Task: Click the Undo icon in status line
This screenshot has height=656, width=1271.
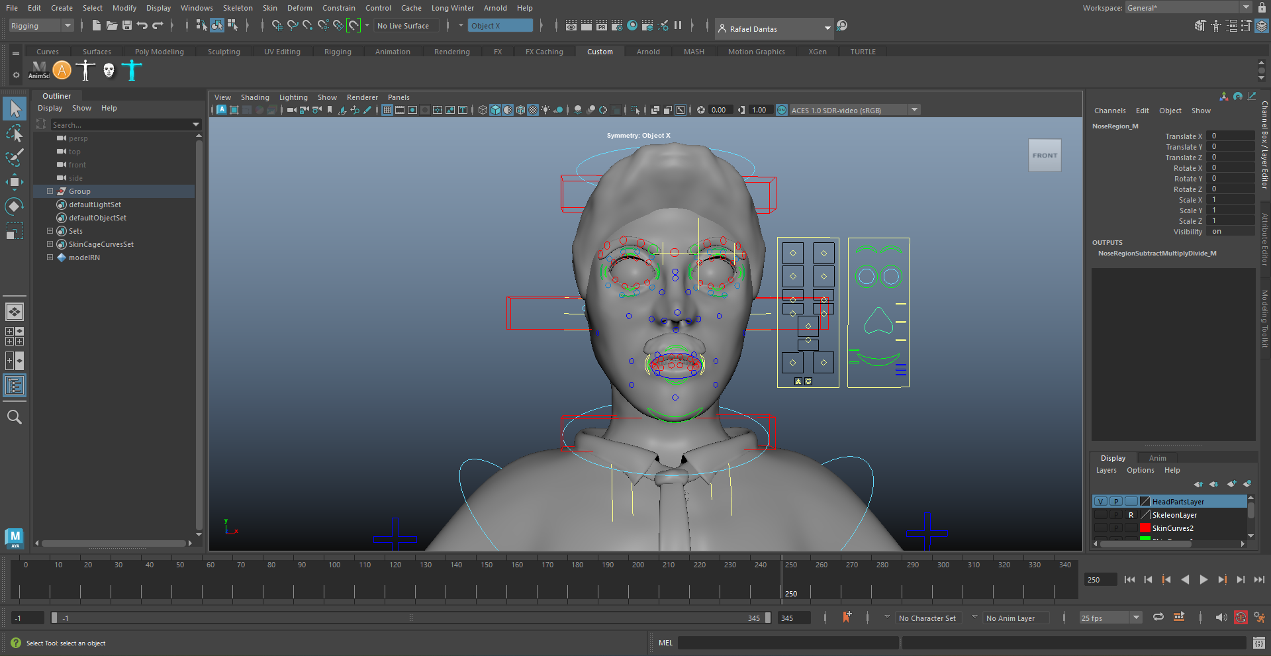Action: (142, 26)
